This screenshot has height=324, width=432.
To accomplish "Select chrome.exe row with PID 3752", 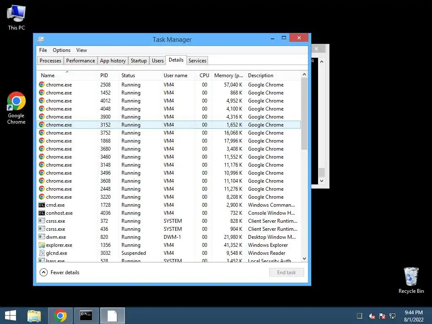I will click(x=169, y=133).
